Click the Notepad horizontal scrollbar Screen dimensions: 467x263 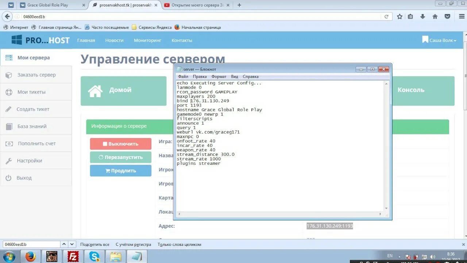tap(279, 214)
